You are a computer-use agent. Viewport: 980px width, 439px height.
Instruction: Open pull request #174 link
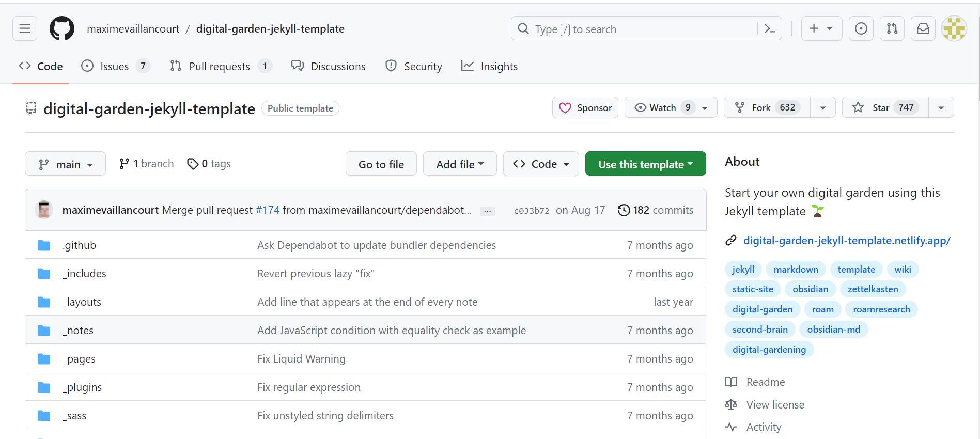coord(268,210)
